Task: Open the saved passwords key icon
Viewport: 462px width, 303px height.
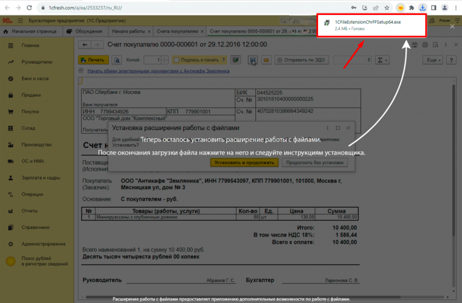Action: 354,8
